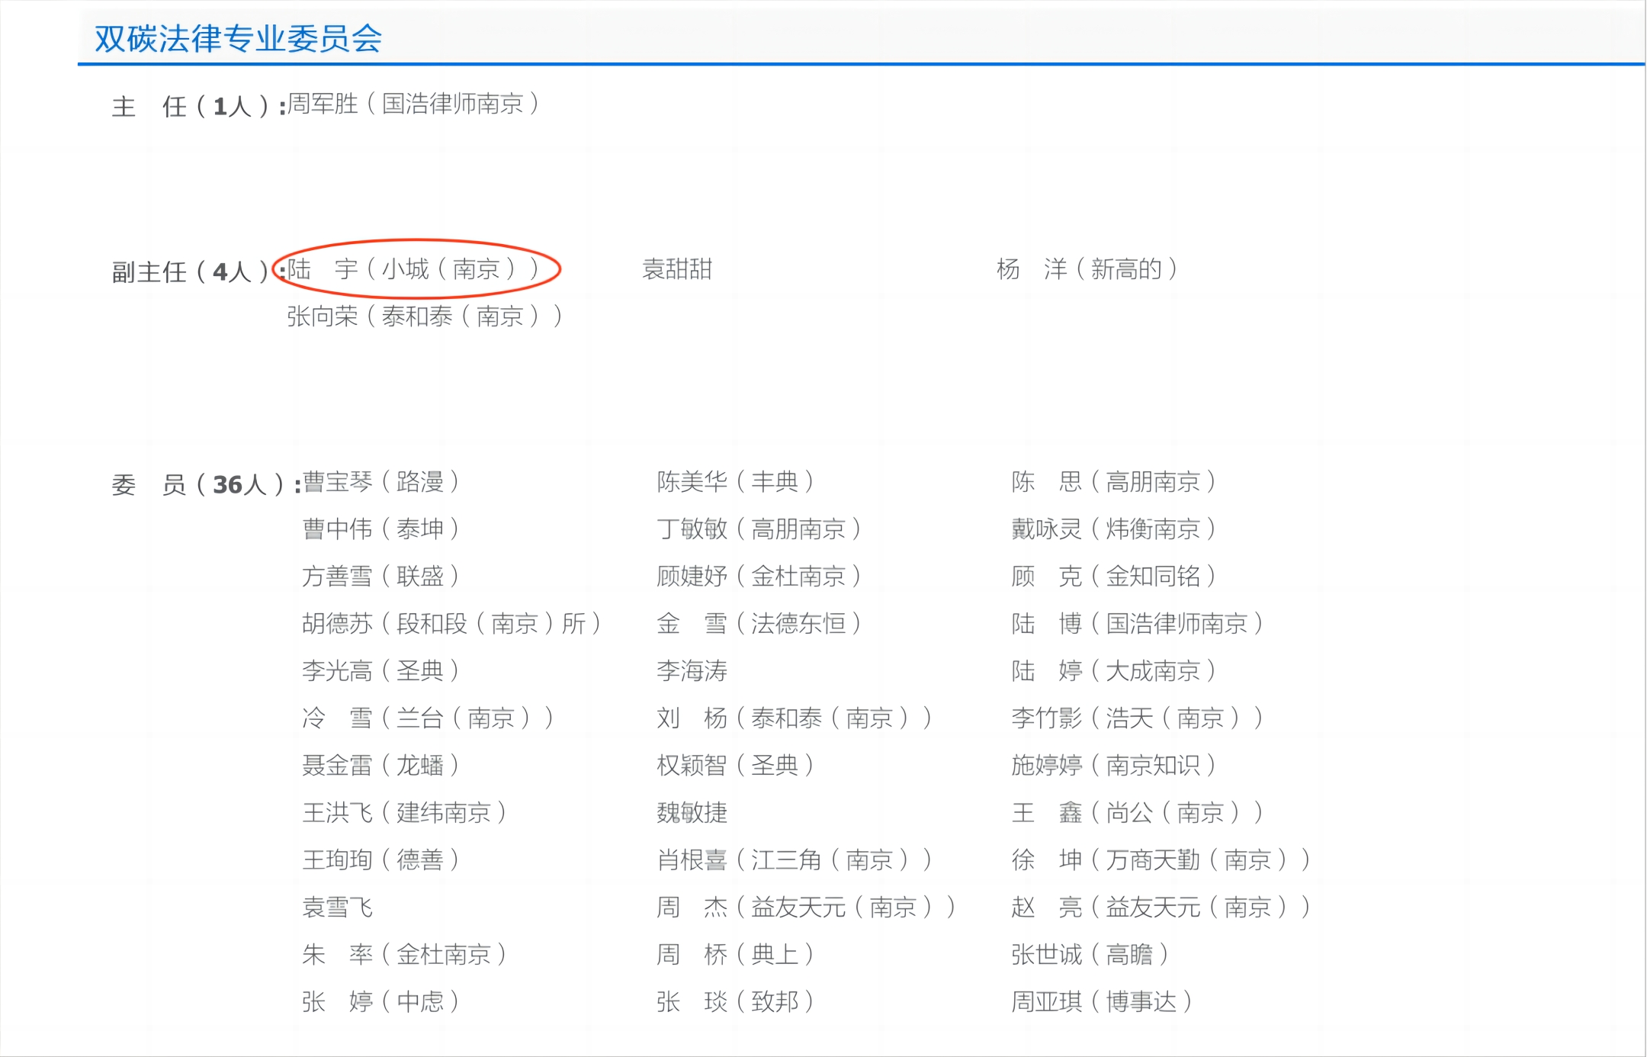1647x1057 pixels.
Task: Select member 赵 亮（益友天元（南京））
Action: click(1161, 908)
